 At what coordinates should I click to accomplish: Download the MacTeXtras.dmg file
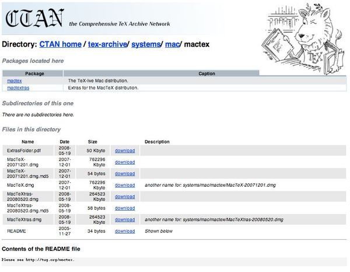coord(125,219)
